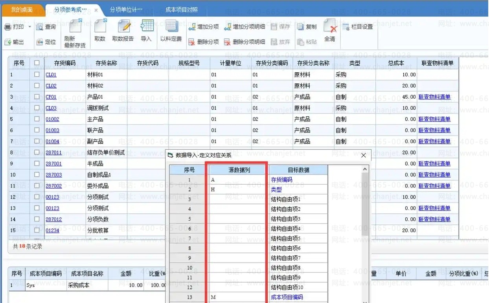Viewport: 489px width, 303px height.
Task: Open 联查物料清单 link for CP01 row
Action: coord(434,97)
